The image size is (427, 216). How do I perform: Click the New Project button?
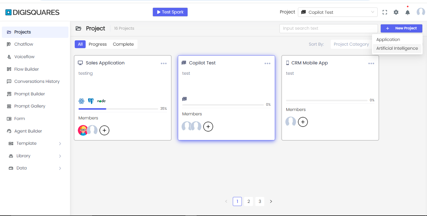(x=401, y=28)
